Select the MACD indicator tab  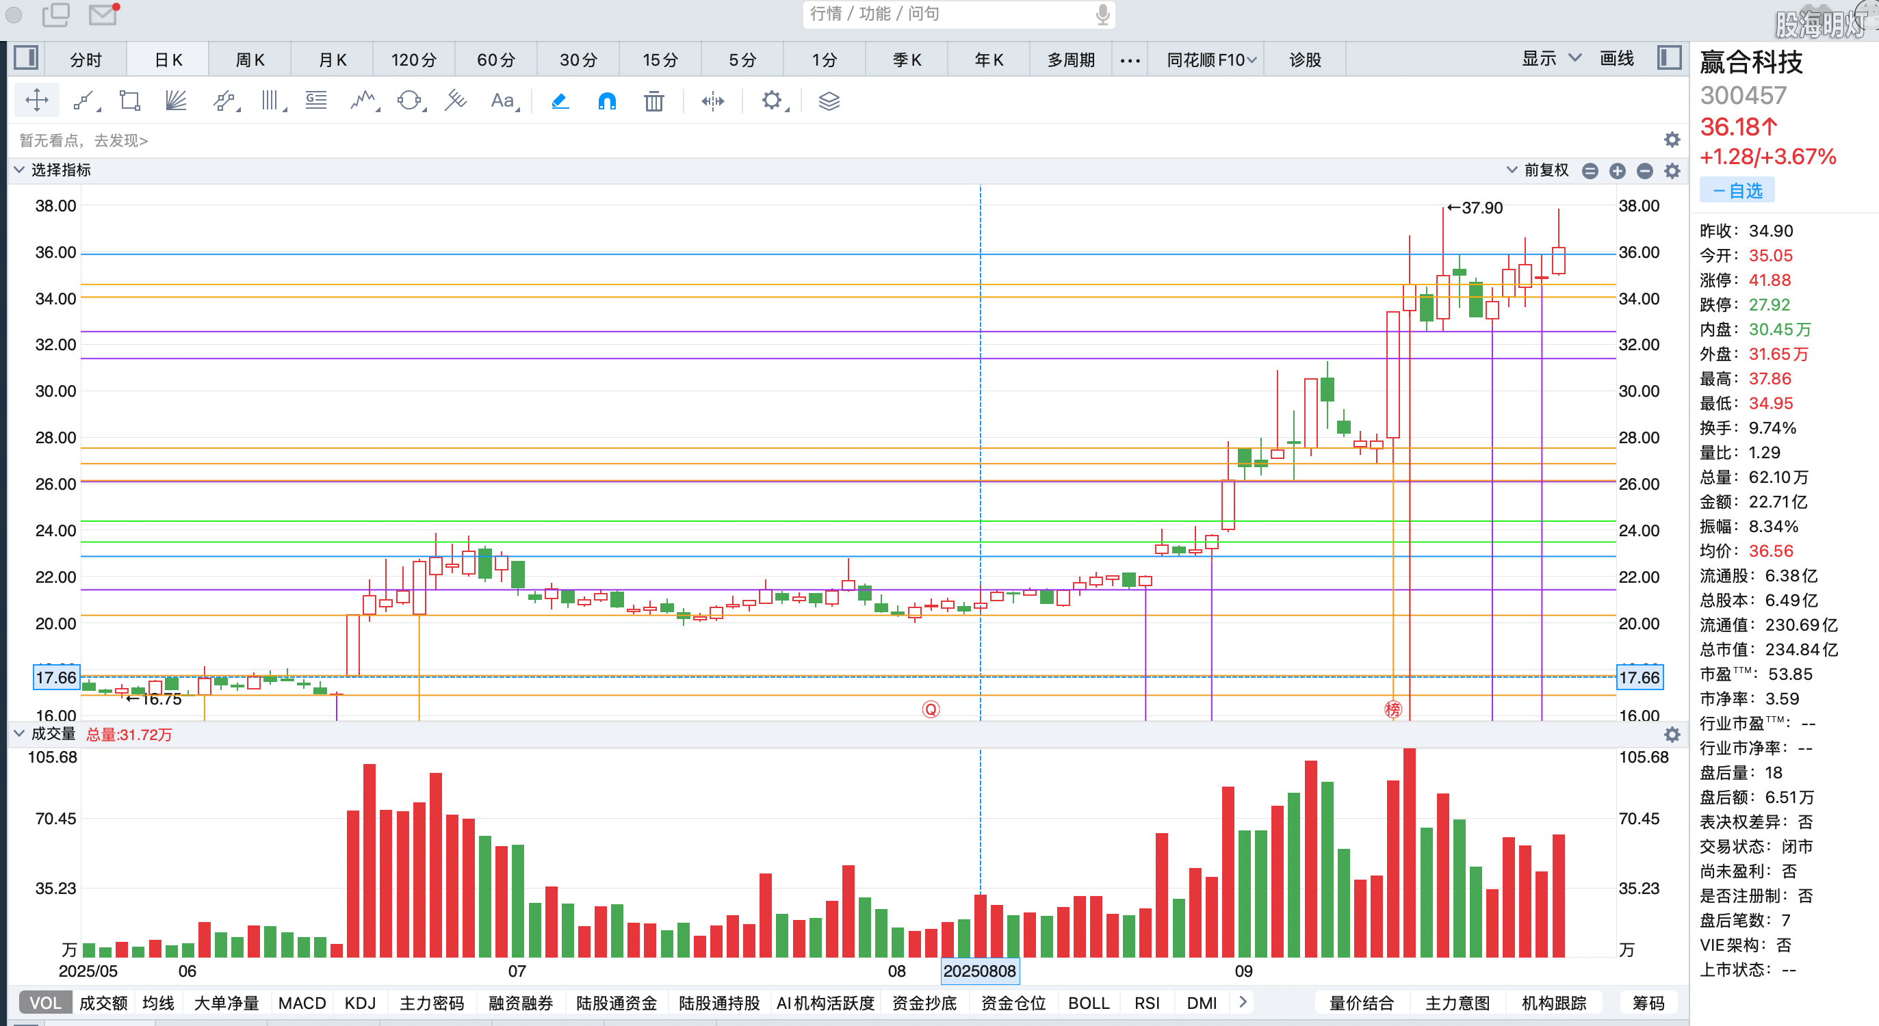302,1003
